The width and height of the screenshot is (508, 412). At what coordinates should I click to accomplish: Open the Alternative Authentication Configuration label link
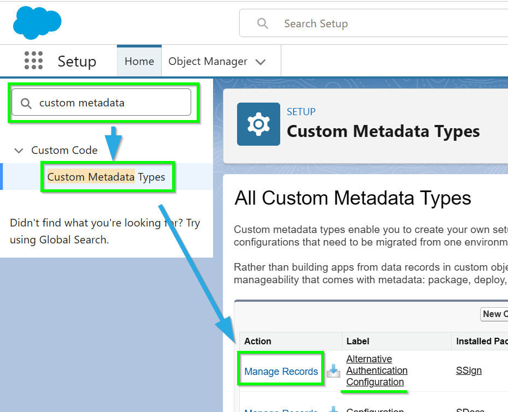pos(376,371)
